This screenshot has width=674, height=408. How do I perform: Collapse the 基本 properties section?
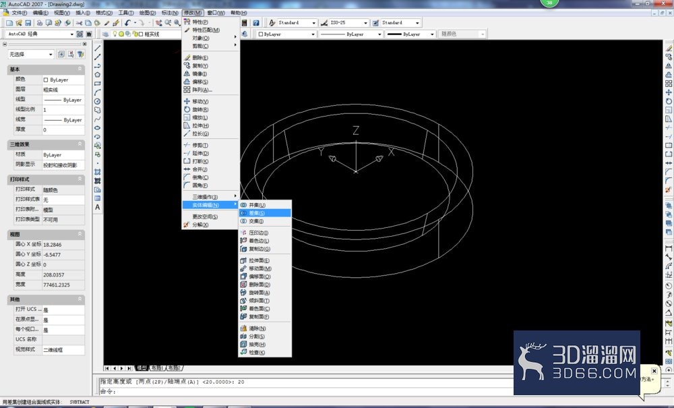(80, 69)
